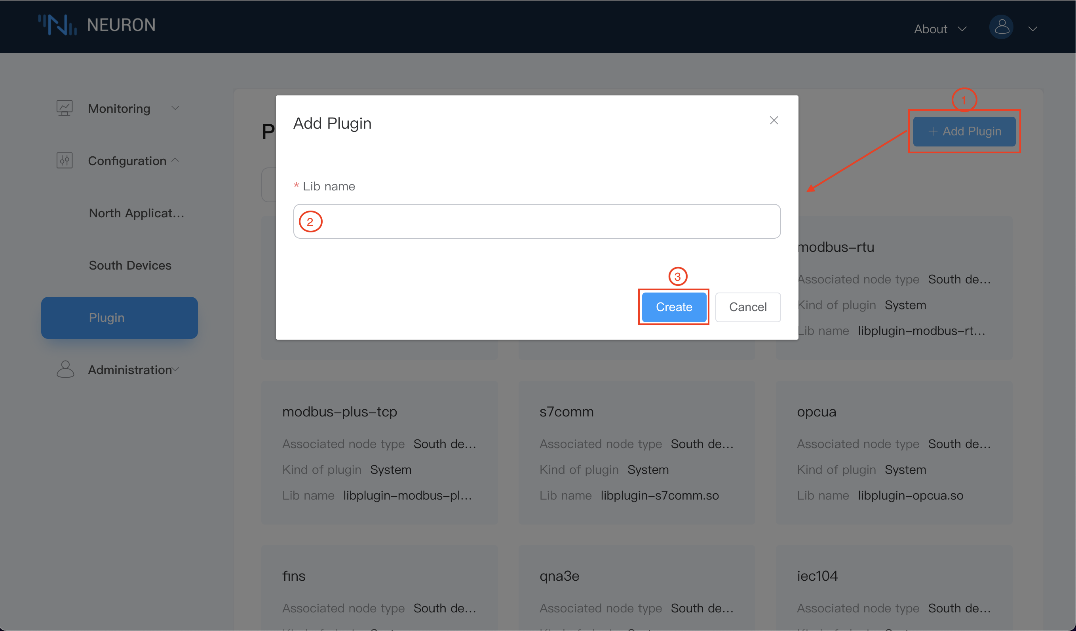The image size is (1076, 631).
Task: Click the Add Plugin dialog title
Action: [x=332, y=124]
